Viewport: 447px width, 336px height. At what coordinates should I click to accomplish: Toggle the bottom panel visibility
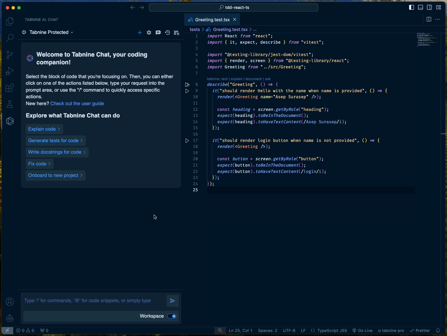pyautogui.click(x=420, y=7)
